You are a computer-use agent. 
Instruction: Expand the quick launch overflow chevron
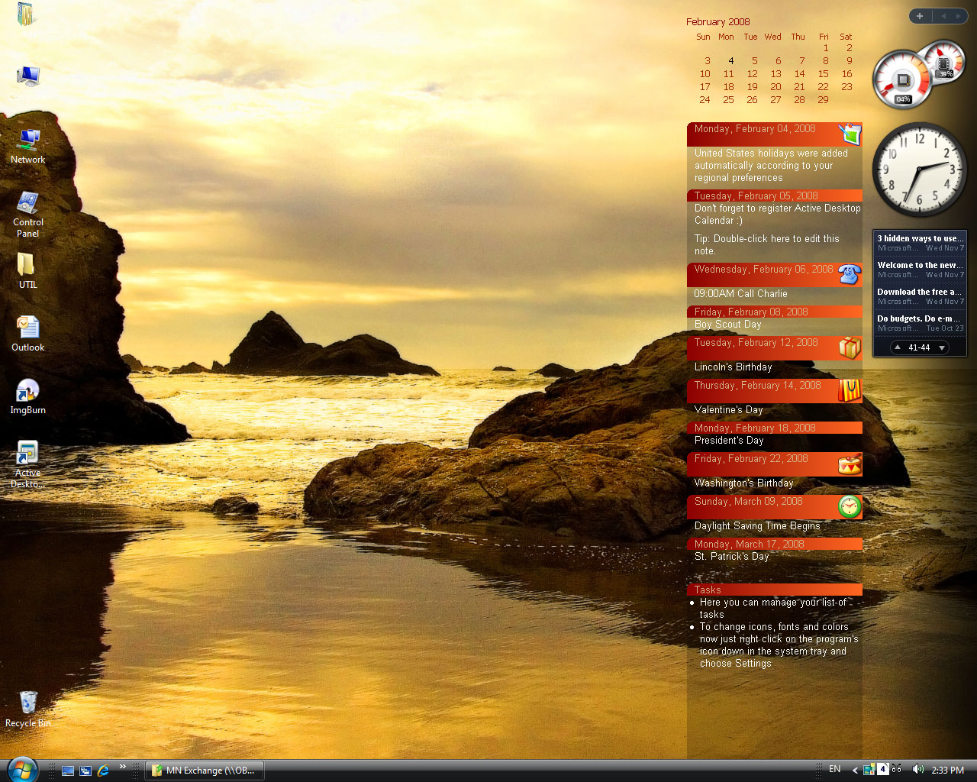(x=123, y=767)
